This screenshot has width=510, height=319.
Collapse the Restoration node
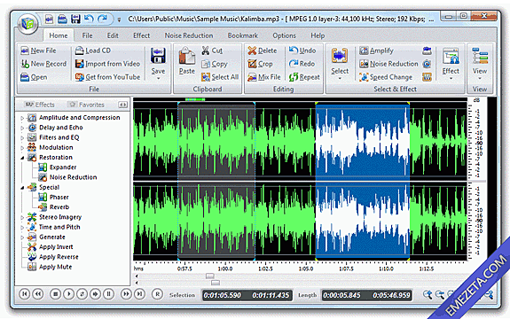point(22,158)
